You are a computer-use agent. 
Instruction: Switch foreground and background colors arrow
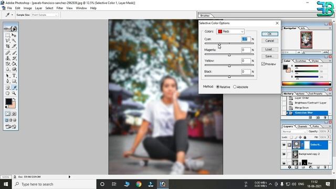[x=14, y=99]
